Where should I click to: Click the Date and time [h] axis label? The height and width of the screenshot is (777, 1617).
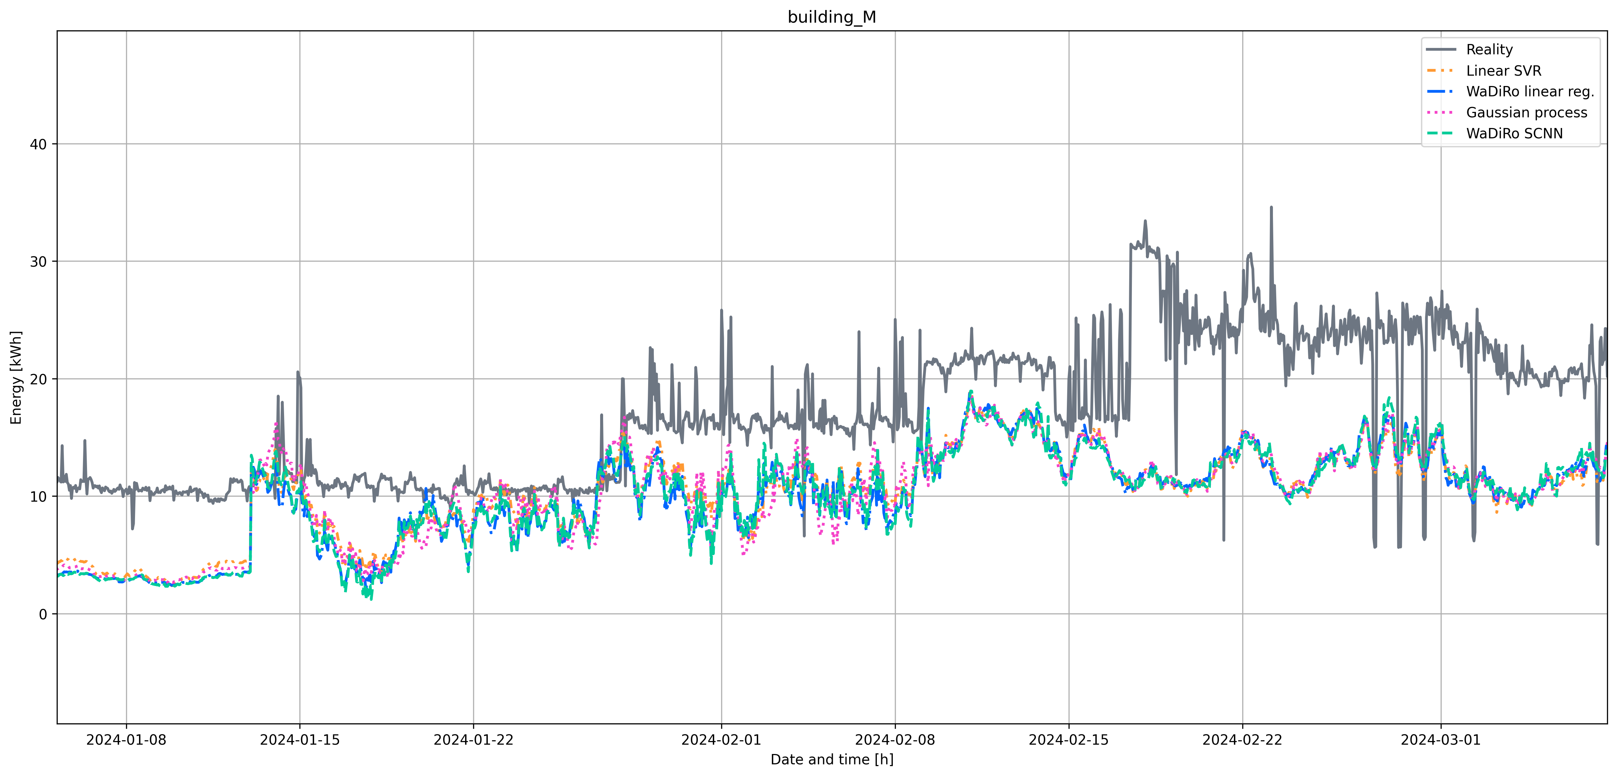831,759
